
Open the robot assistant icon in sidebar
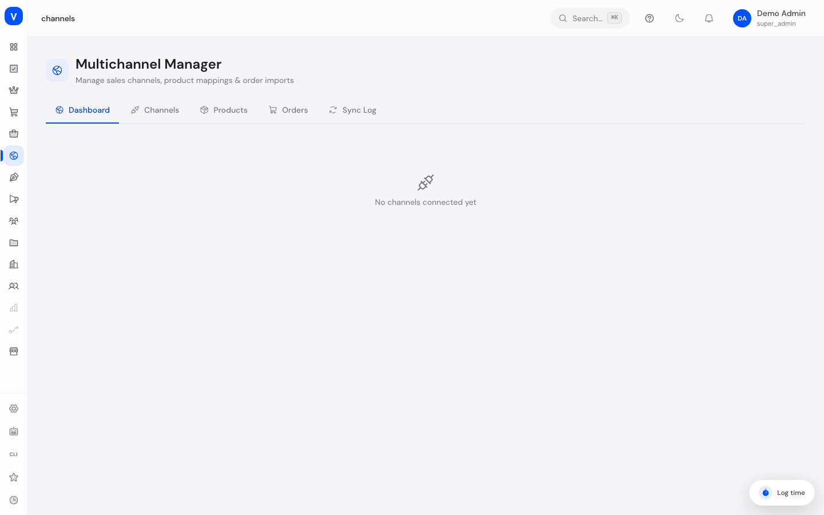click(14, 431)
